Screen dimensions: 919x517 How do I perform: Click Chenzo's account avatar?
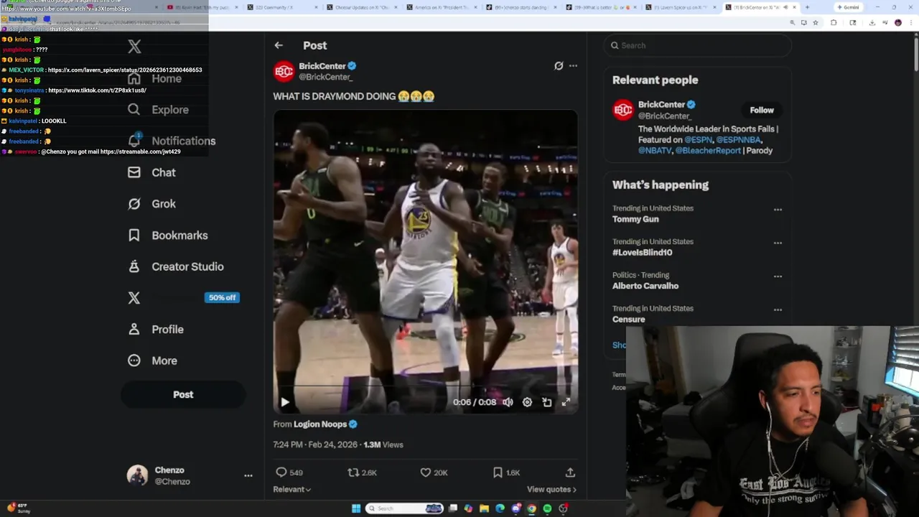point(137,475)
